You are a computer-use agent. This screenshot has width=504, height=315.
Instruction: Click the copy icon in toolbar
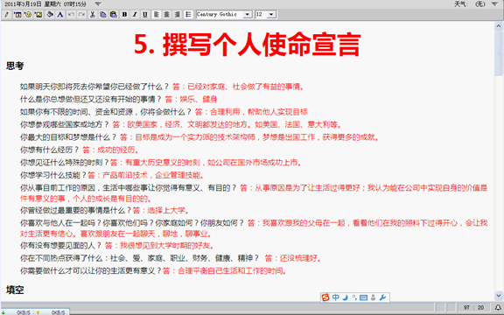103,15
